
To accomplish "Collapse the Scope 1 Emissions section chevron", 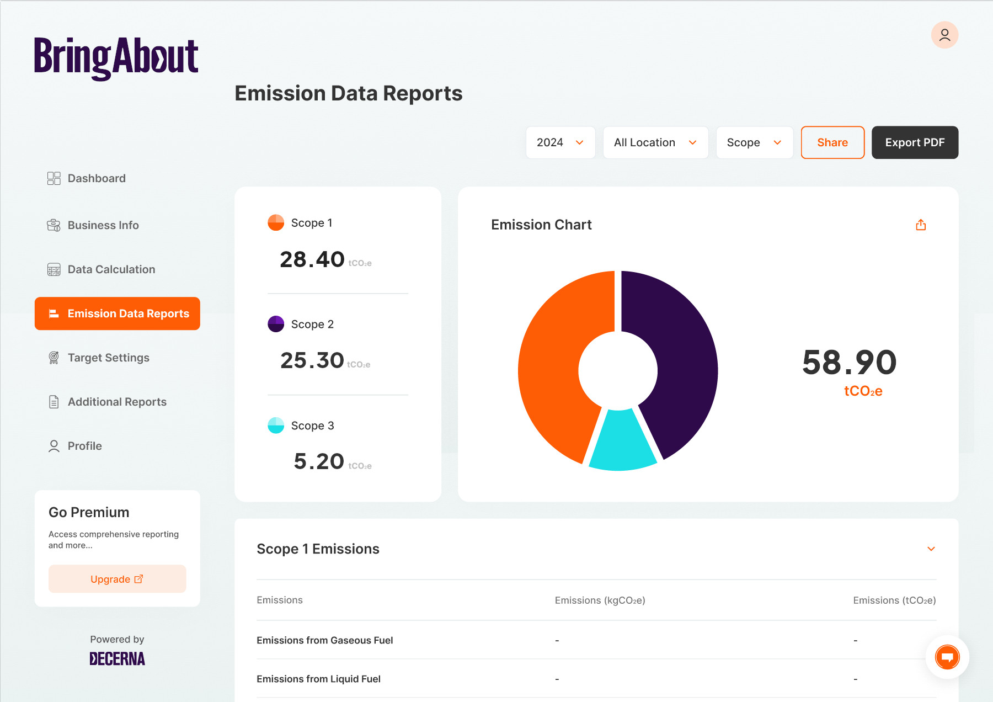I will (931, 549).
